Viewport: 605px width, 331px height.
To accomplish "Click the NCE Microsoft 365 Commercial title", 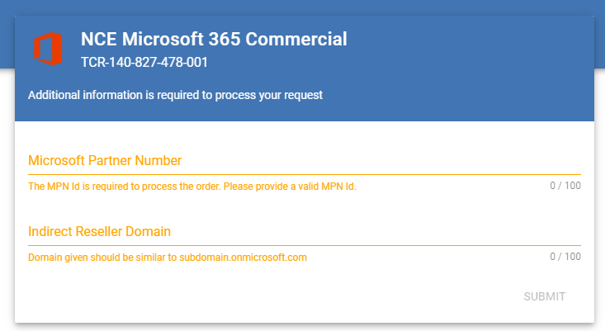I will click(214, 39).
